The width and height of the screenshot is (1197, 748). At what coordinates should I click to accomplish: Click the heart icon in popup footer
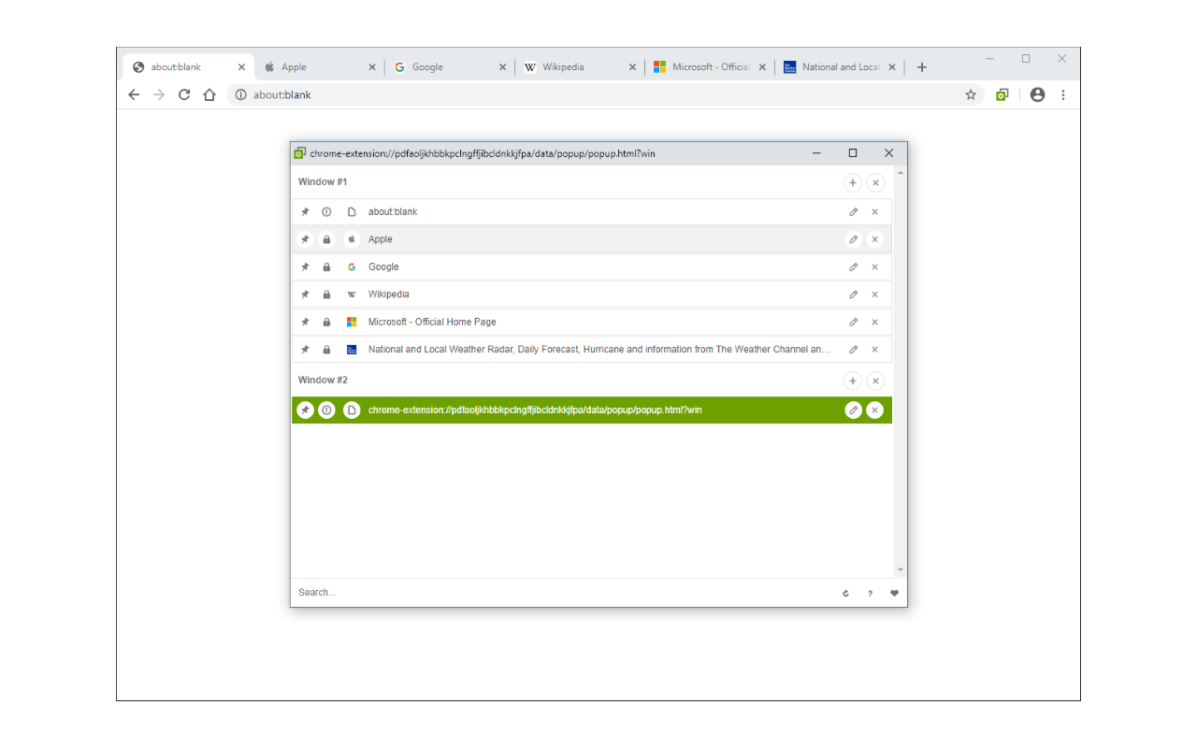click(894, 593)
